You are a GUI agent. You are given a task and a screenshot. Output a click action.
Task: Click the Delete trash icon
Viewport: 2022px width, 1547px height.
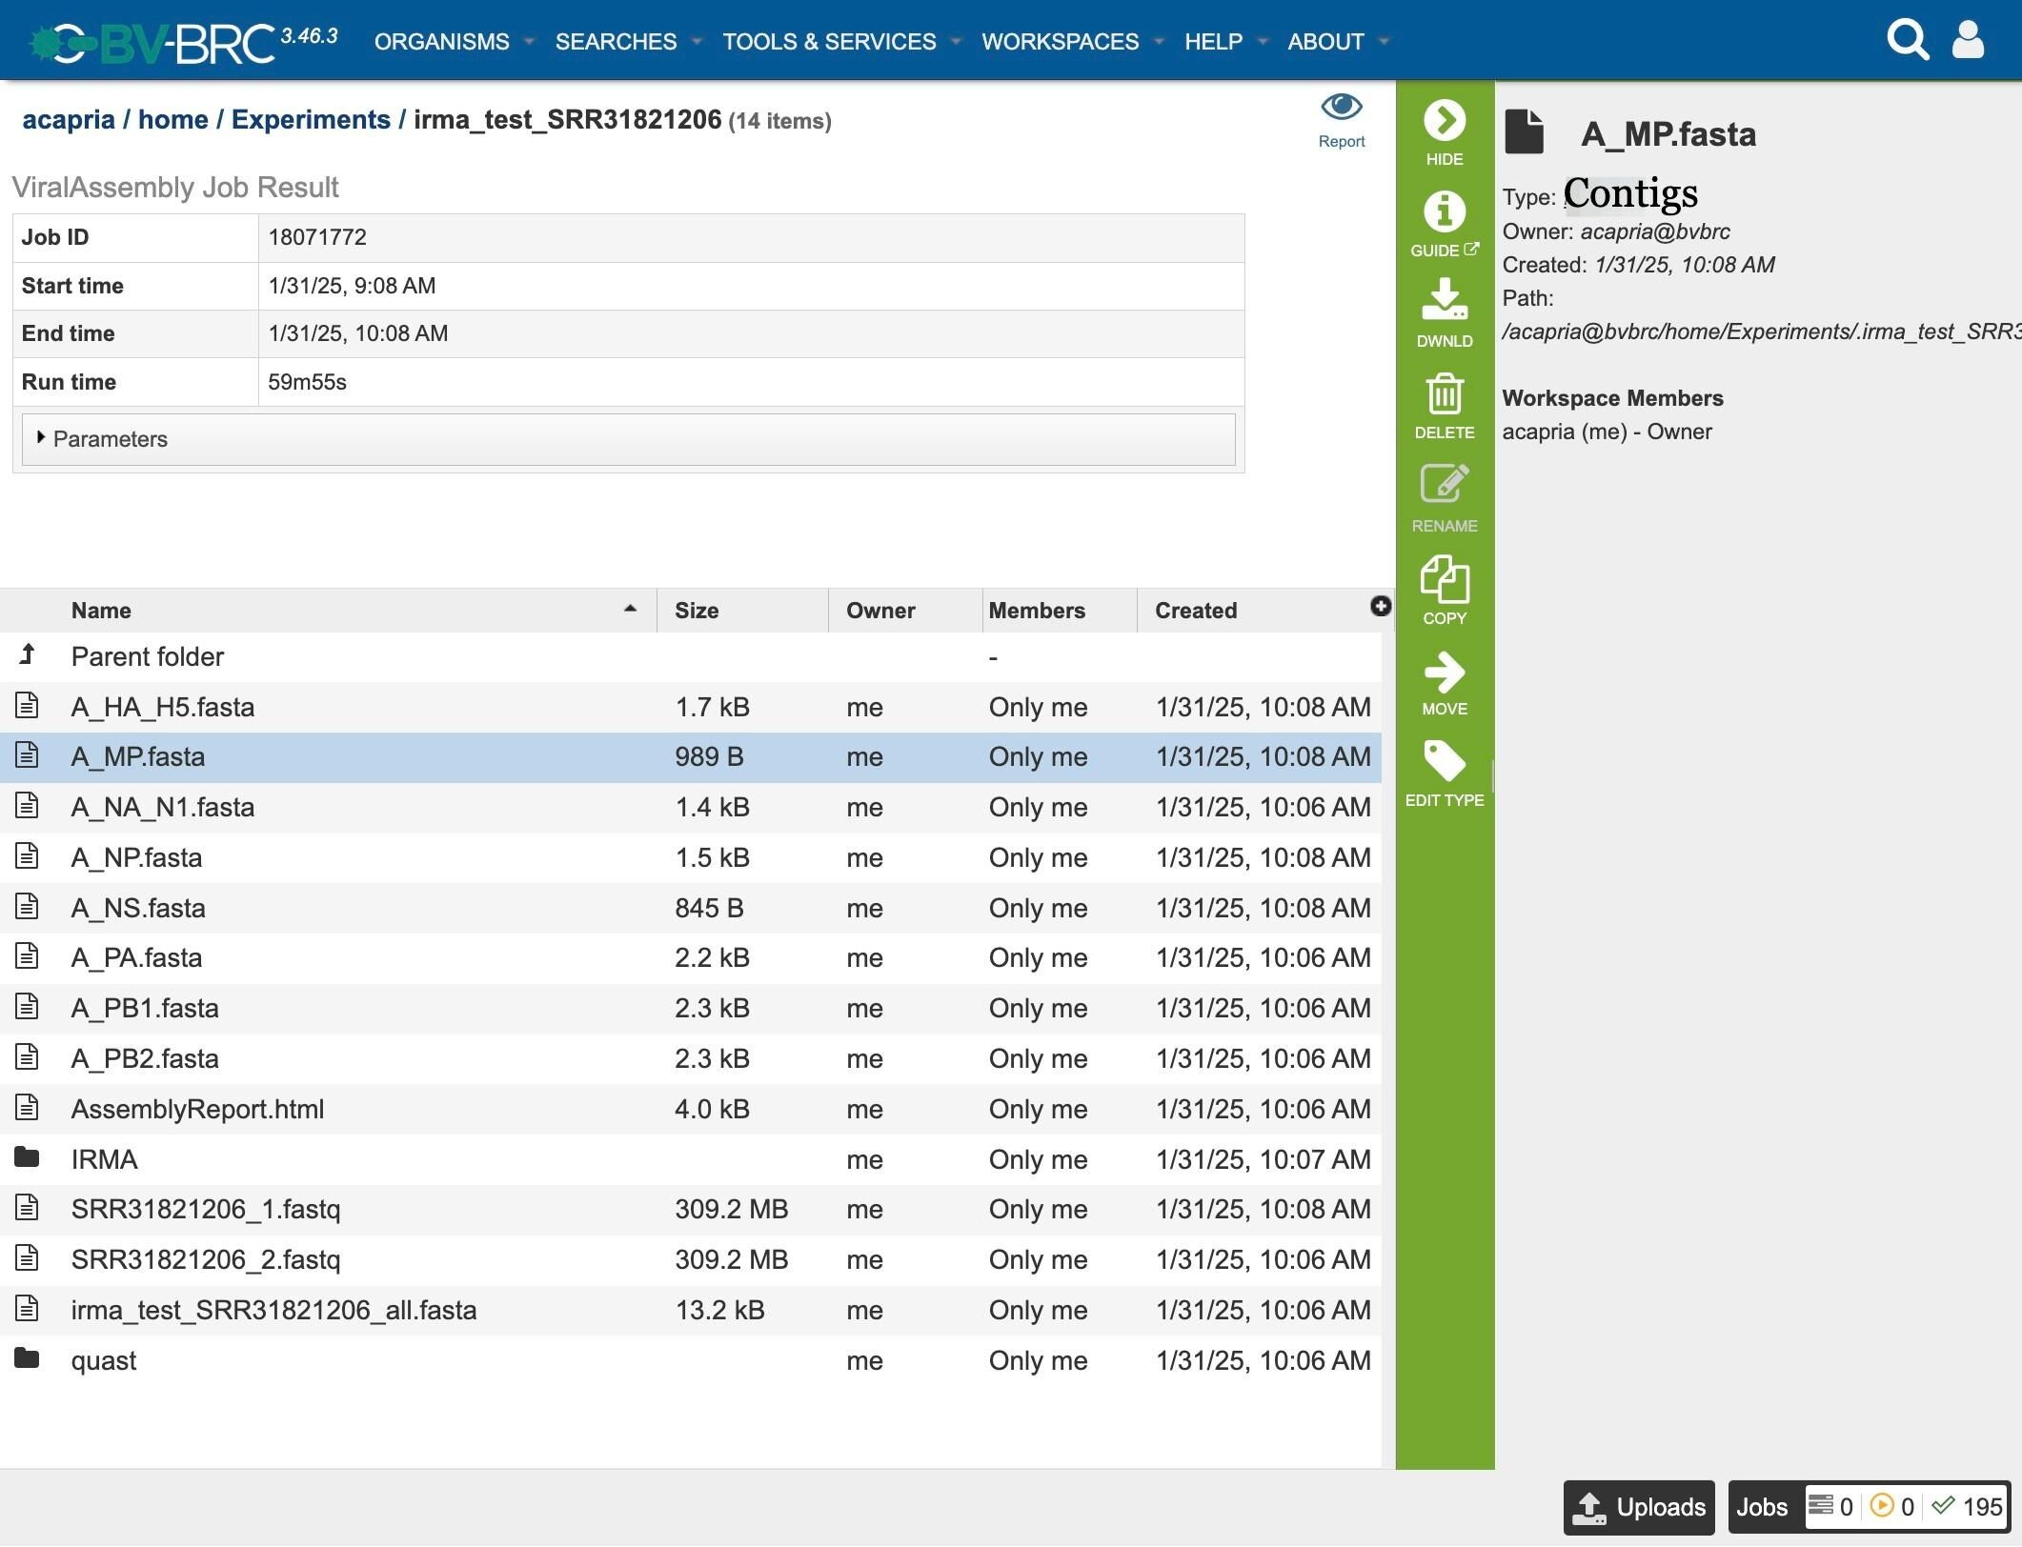(x=1444, y=394)
